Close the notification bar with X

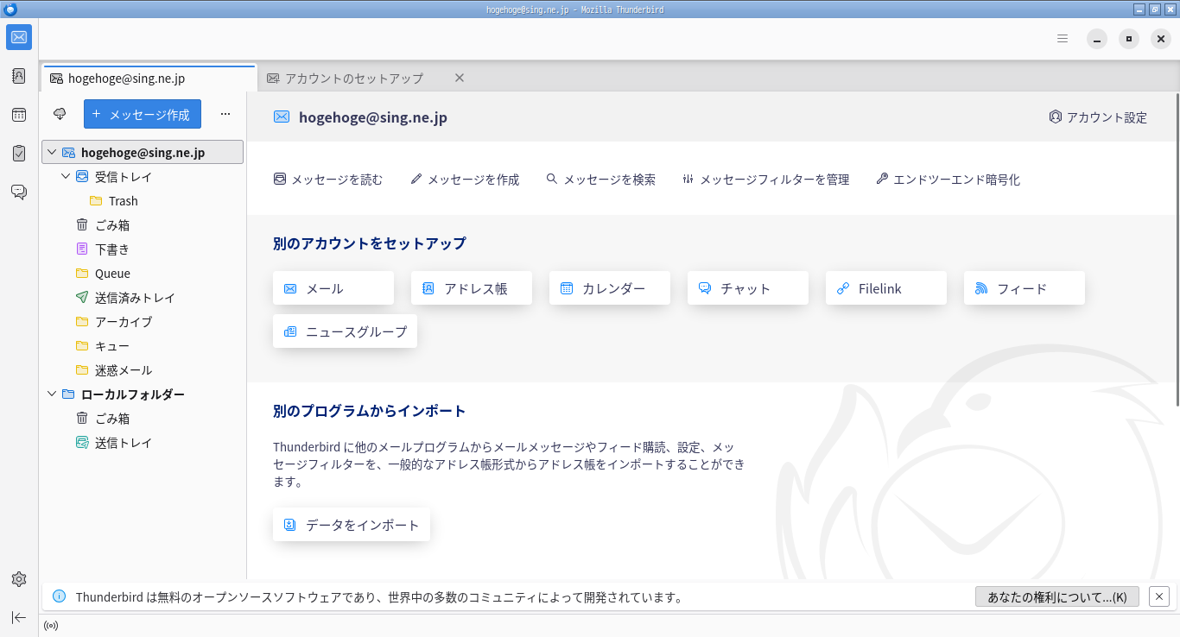pos(1159,596)
